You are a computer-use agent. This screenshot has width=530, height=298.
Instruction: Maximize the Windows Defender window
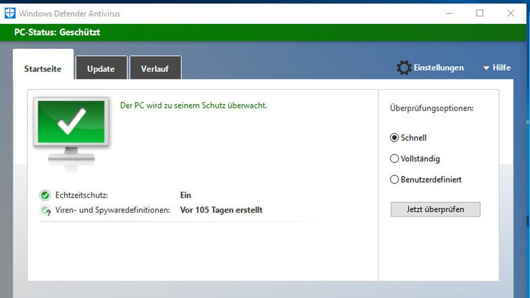pos(480,13)
